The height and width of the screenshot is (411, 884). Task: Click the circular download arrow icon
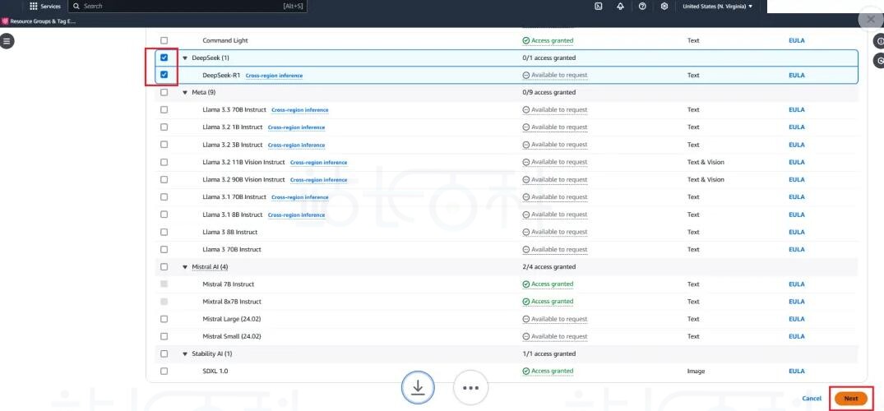pyautogui.click(x=418, y=388)
